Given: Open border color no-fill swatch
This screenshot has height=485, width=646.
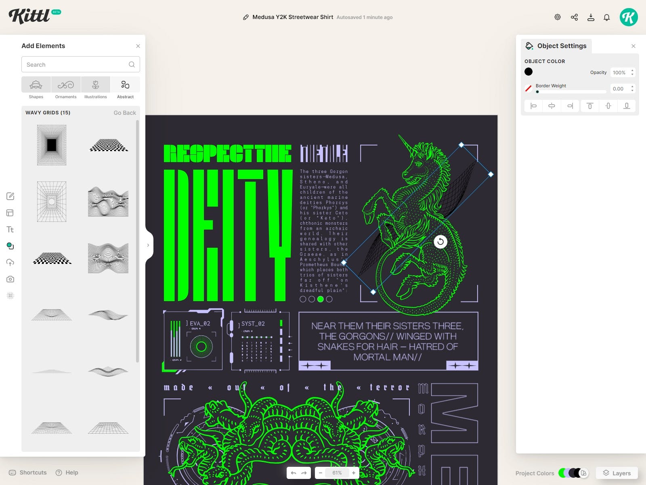Looking at the screenshot, I should (x=528, y=89).
